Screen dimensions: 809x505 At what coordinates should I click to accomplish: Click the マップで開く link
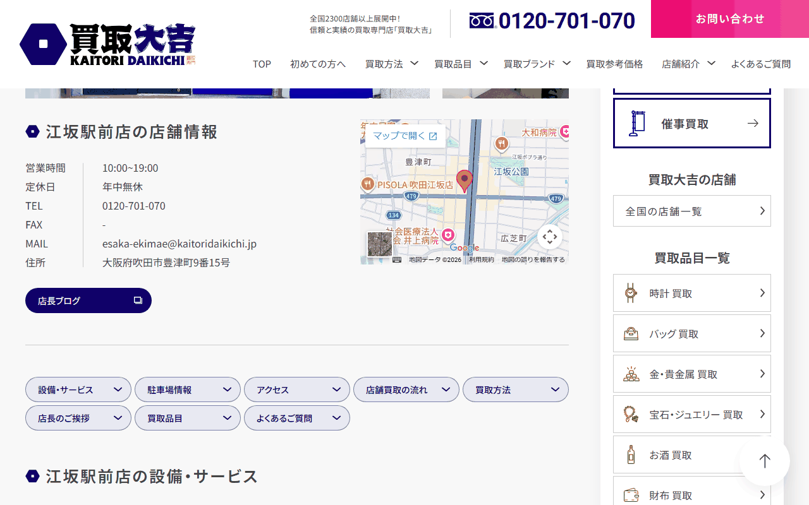[405, 136]
